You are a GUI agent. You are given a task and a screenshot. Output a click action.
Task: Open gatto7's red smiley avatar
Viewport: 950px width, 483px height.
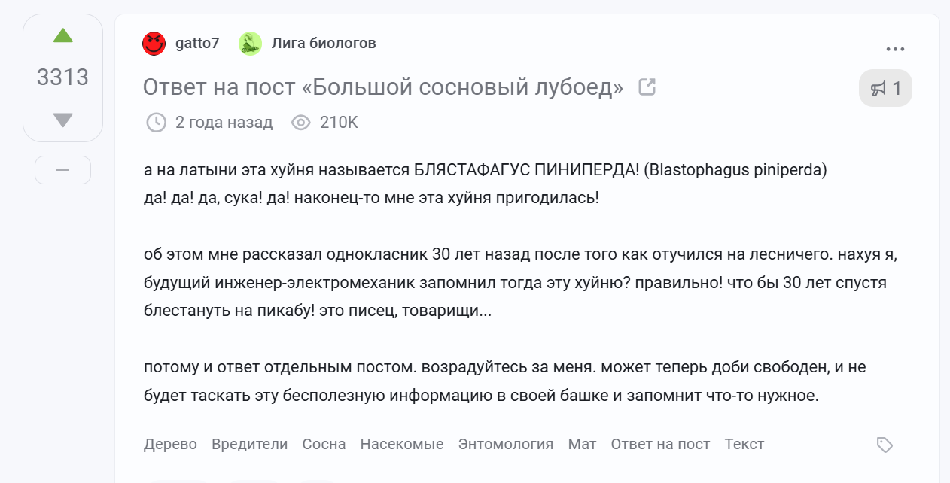click(x=154, y=44)
